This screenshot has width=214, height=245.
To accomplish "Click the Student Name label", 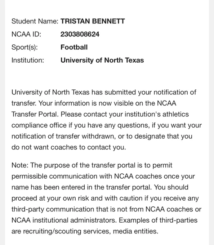I will point(35,21).
